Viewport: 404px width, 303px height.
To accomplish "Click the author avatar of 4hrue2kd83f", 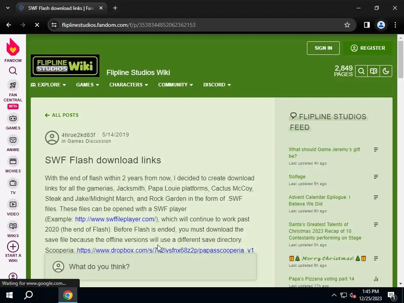I will [x=52, y=138].
